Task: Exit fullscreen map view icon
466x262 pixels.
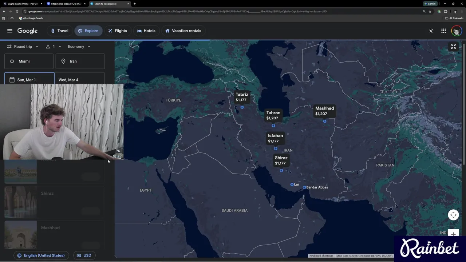Action: click(453, 47)
